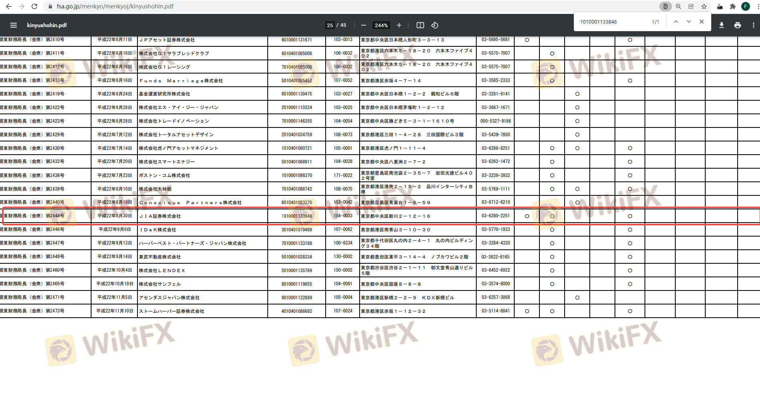760x394 pixels.
Task: Download the kinyushohin.pdf file
Action: point(721,25)
